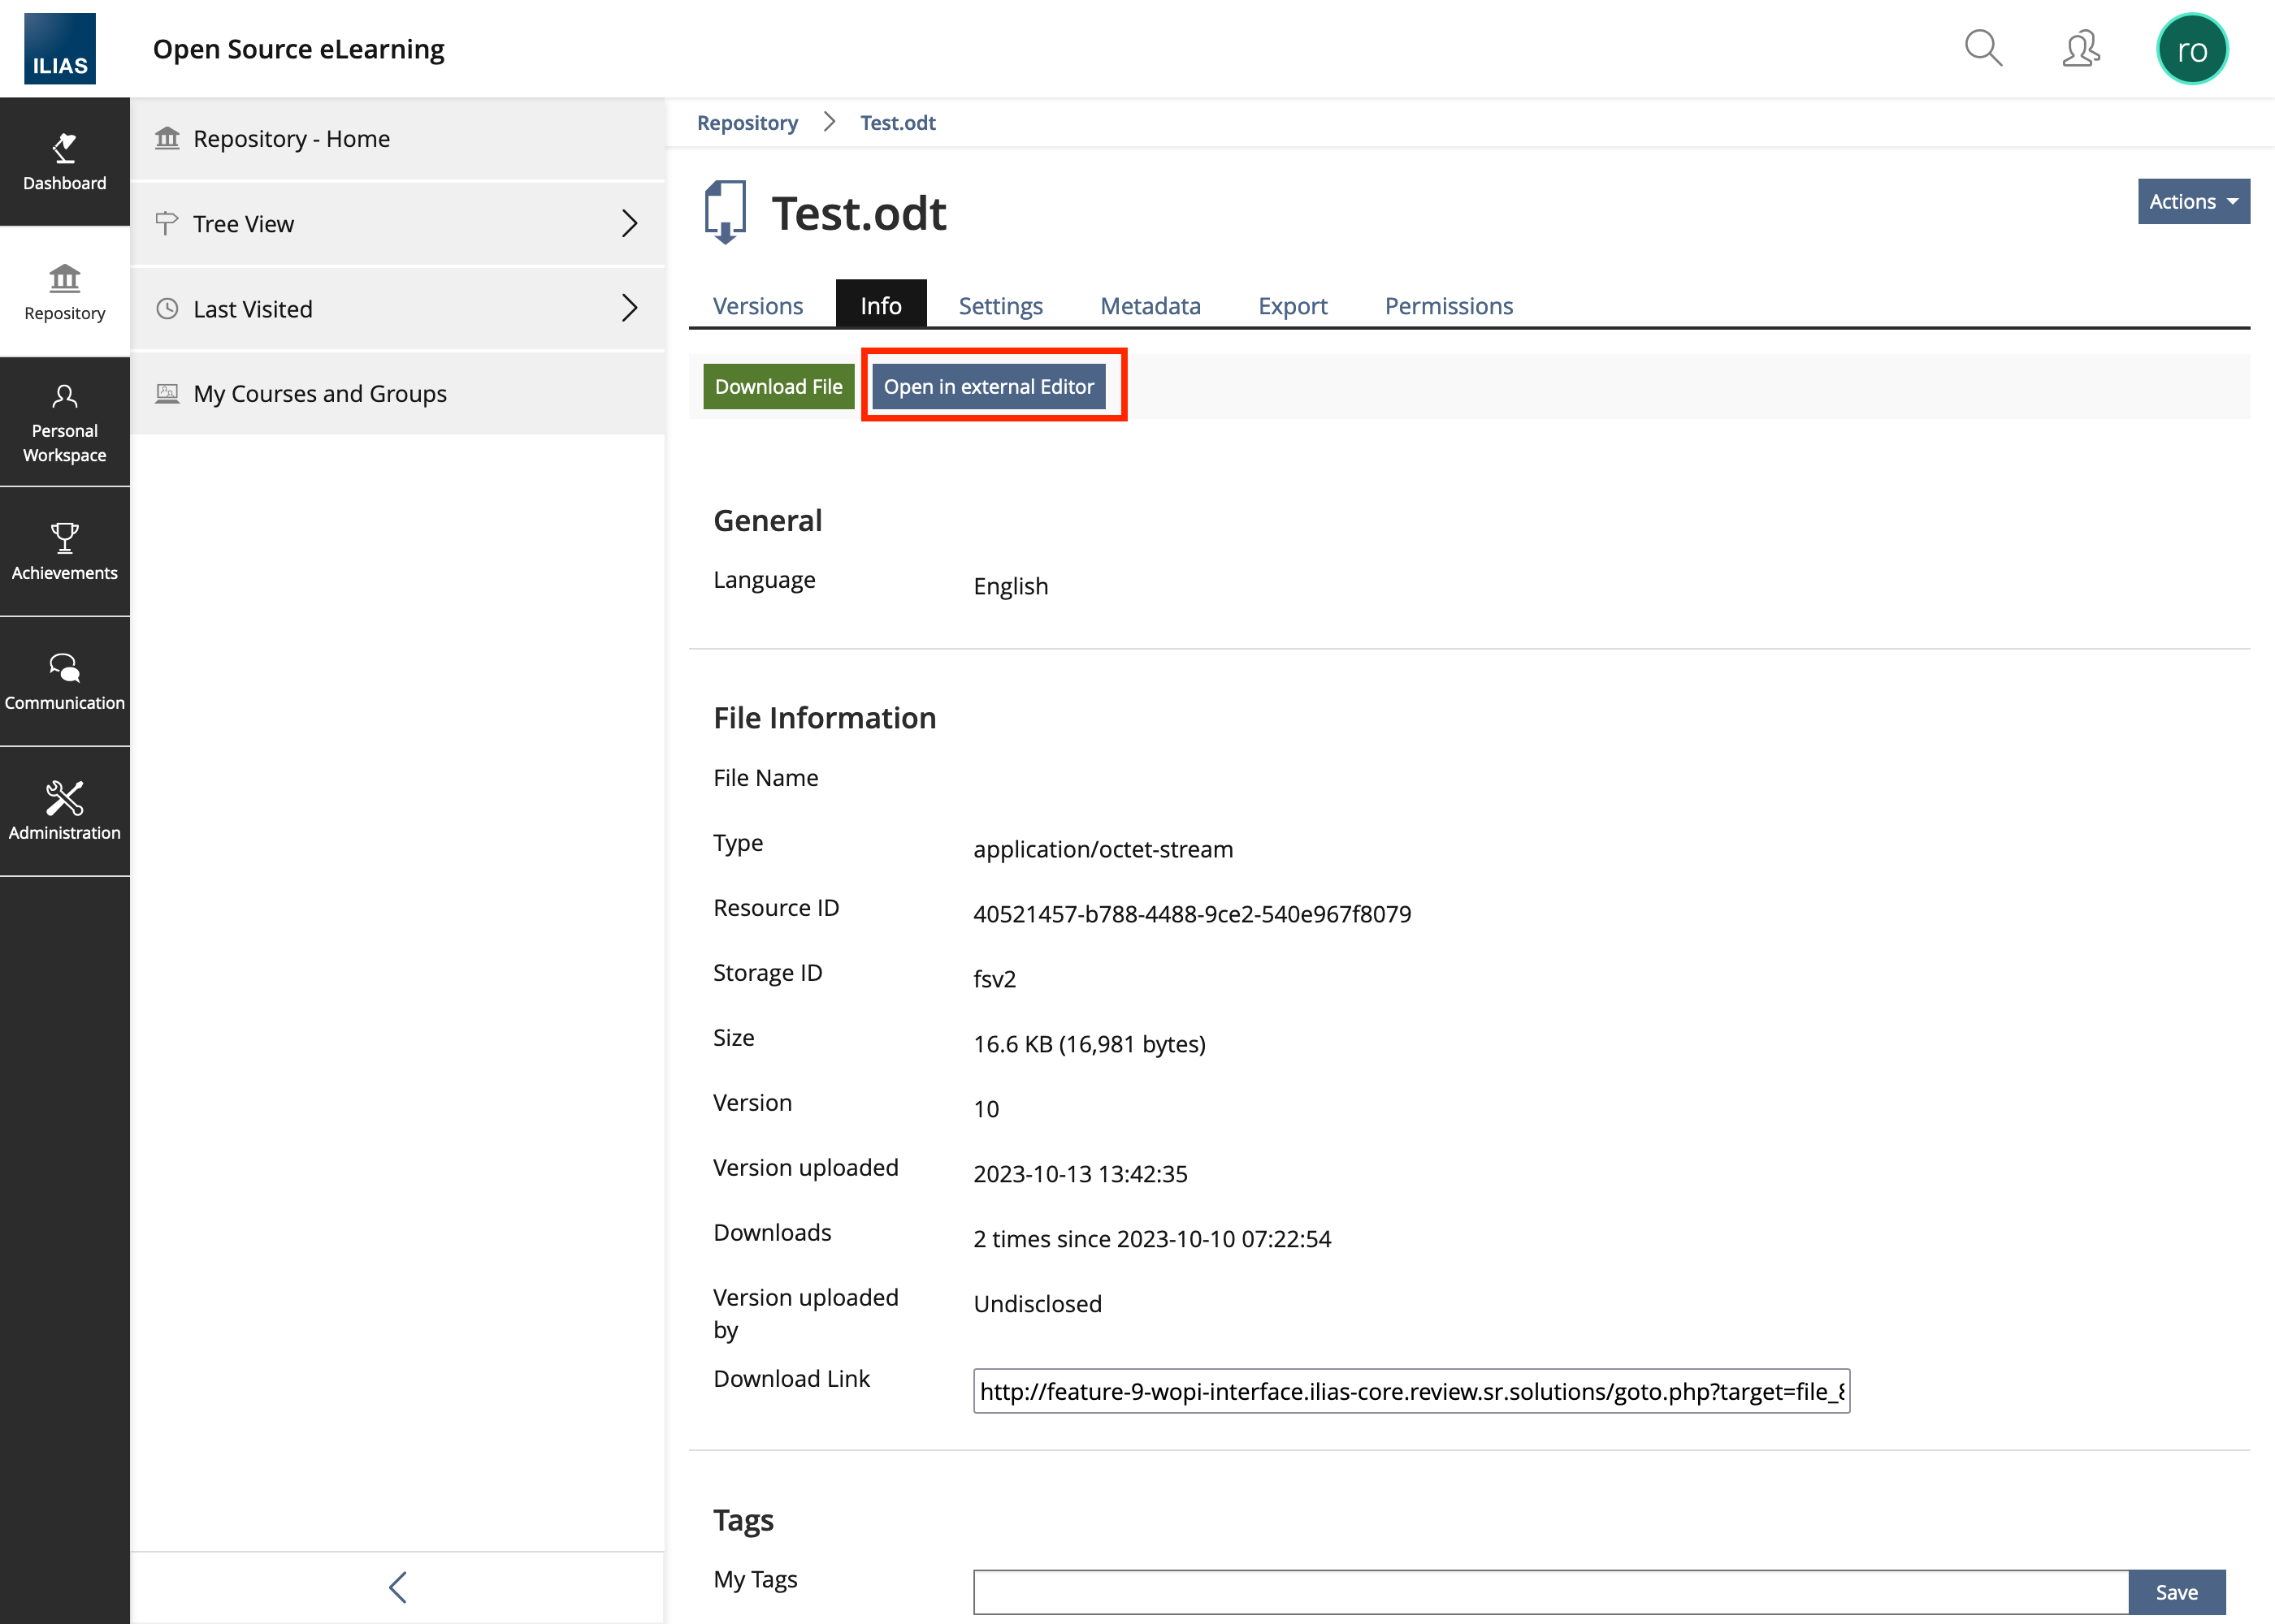
Task: Open the Actions dropdown
Action: tap(2192, 202)
